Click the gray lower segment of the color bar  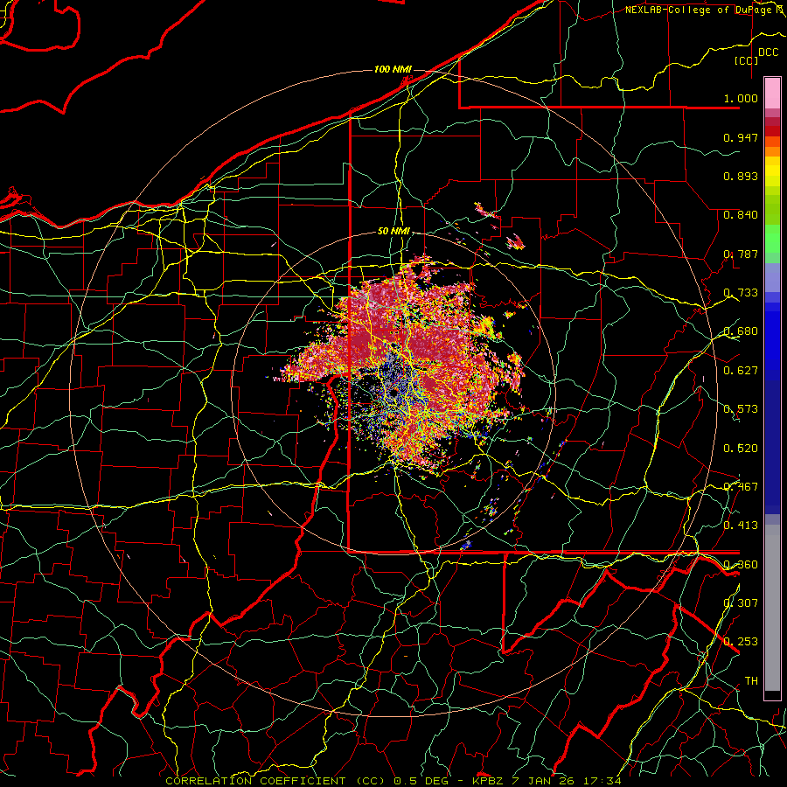coord(772,608)
